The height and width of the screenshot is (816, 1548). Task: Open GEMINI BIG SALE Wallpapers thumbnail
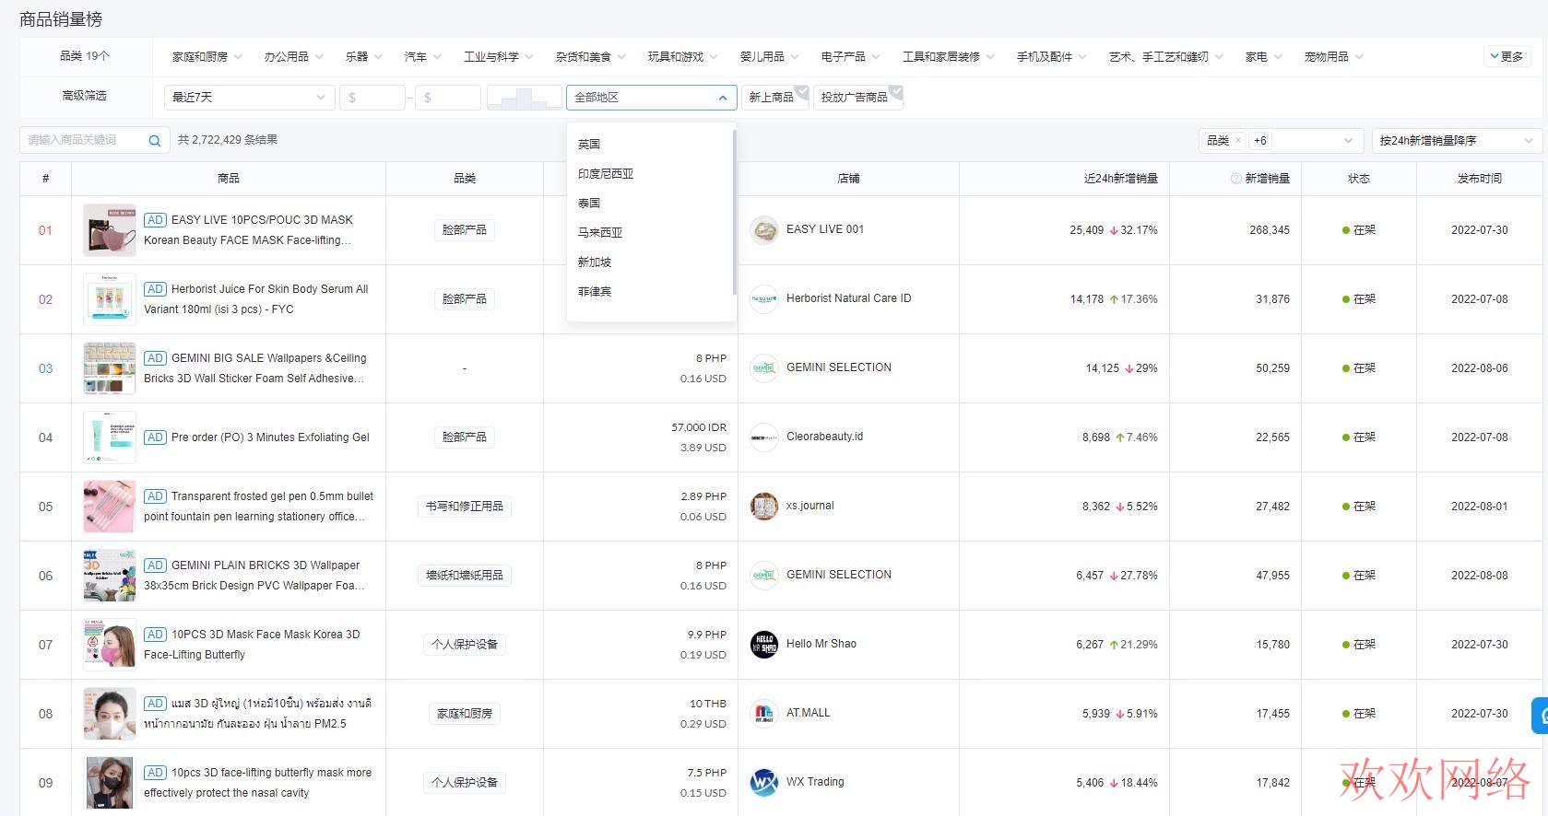pyautogui.click(x=110, y=368)
